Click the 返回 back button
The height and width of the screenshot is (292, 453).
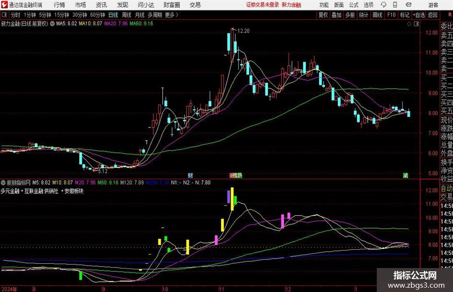pyautogui.click(x=432, y=15)
